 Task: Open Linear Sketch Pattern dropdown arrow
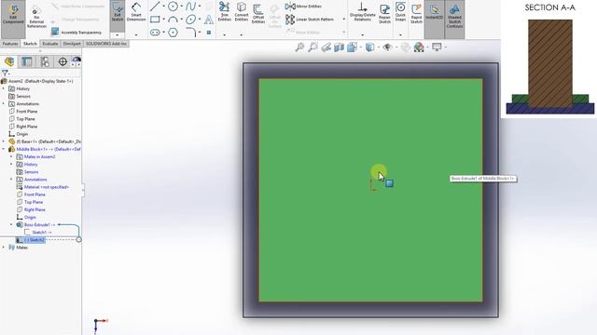pyautogui.click(x=344, y=19)
